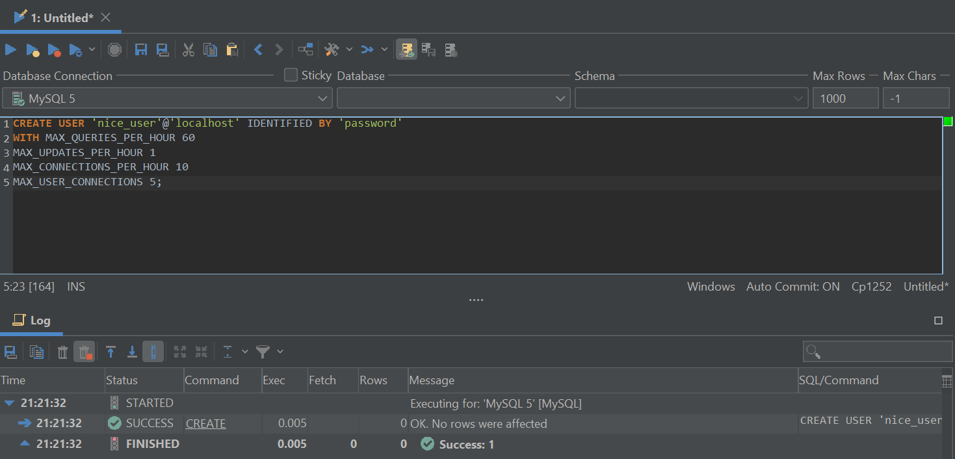Expand the merging arrows dropdown arrow
Screen dimensions: 955x459
384,49
